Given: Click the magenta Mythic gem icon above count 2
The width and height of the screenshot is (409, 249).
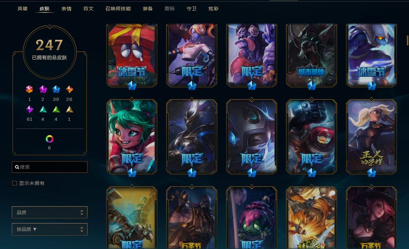Looking at the screenshot, I should click(x=43, y=89).
